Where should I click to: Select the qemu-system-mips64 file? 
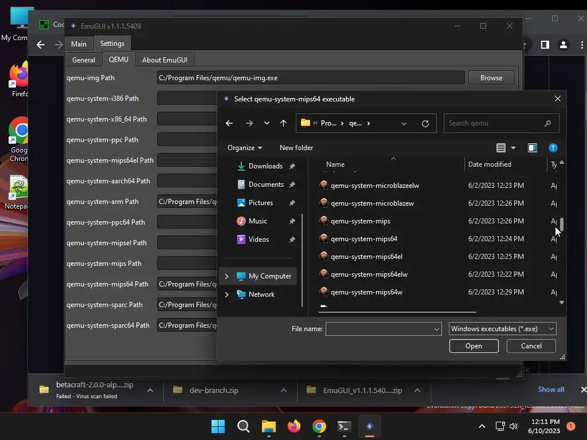coord(364,239)
